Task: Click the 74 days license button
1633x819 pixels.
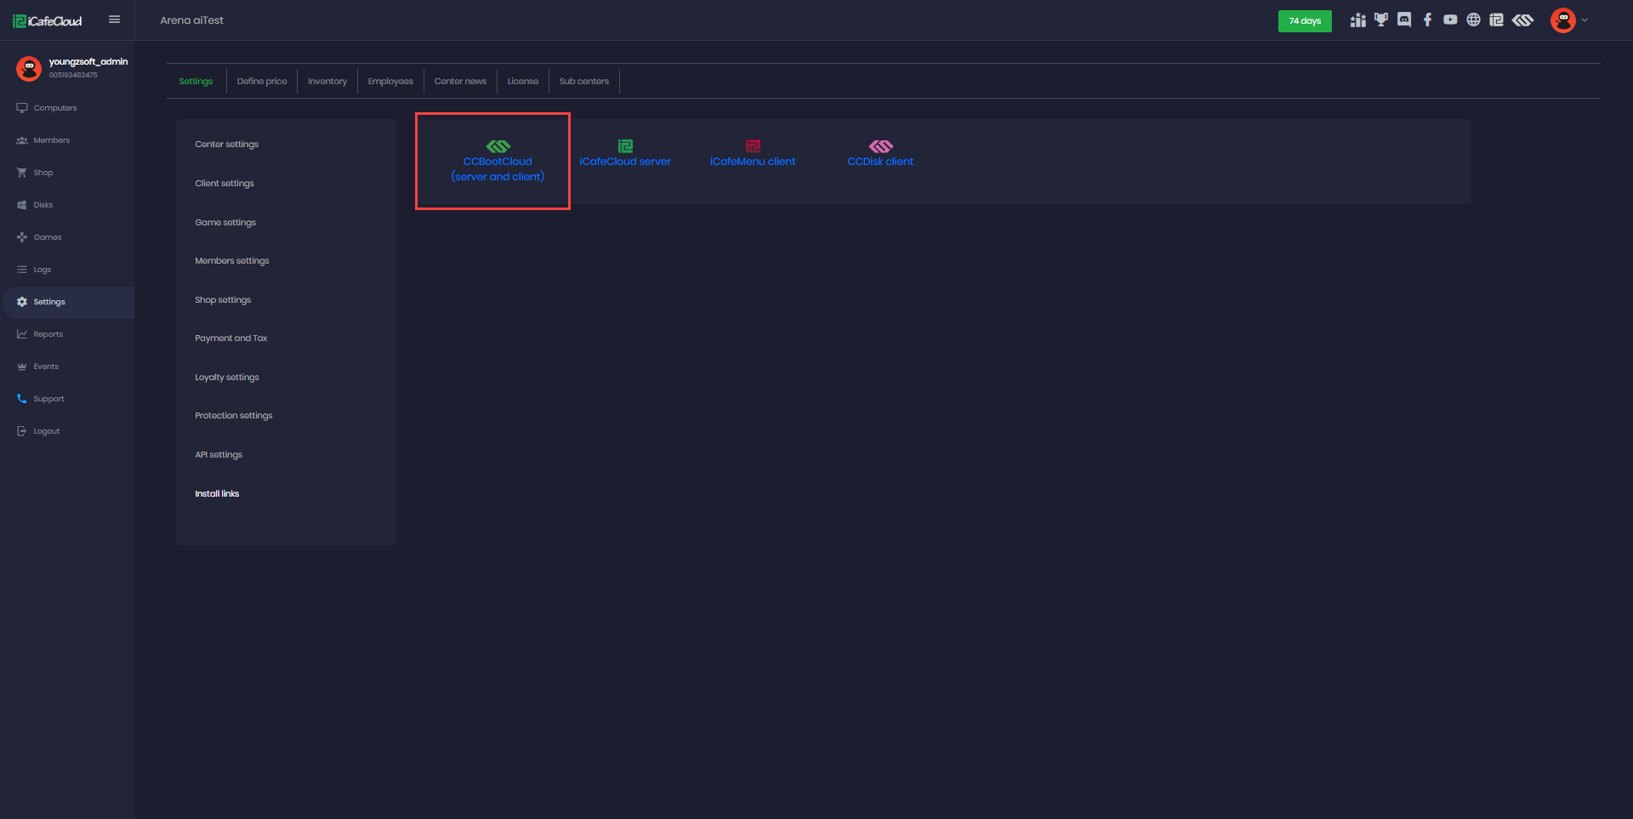Action: 1304,21
